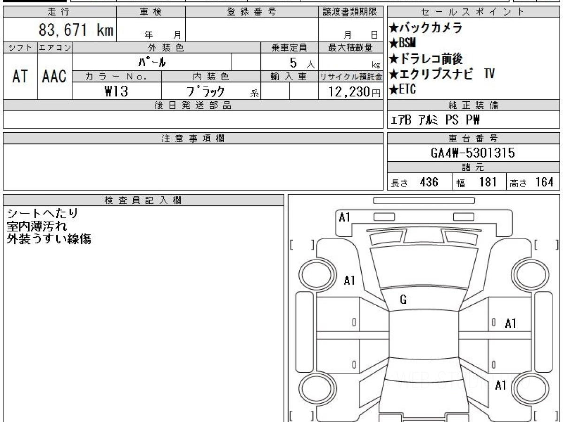Click the AAC air conditioner value
This screenshot has height=422, width=563.
(55, 76)
